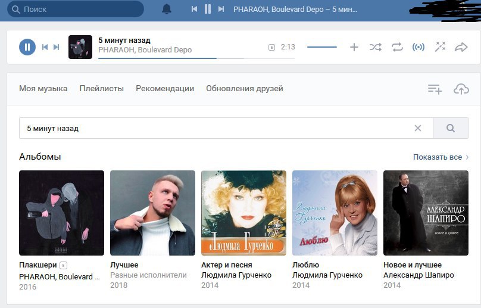Go to previous track in top header

pos(194,9)
